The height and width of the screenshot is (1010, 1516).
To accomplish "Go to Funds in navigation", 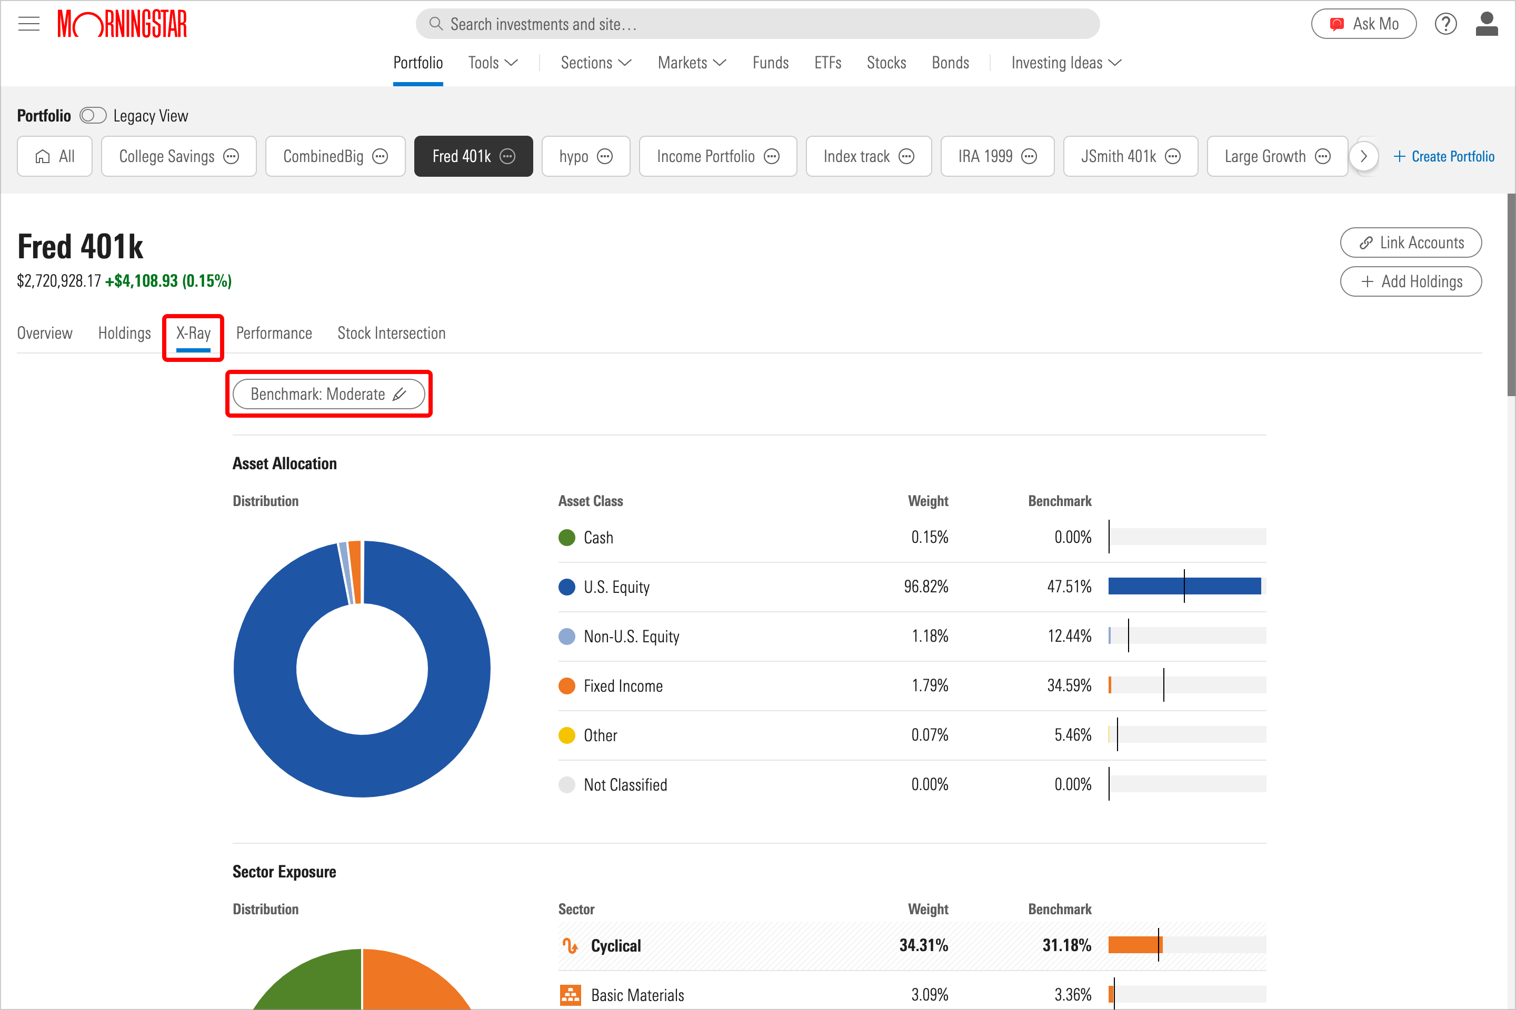I will point(770,63).
